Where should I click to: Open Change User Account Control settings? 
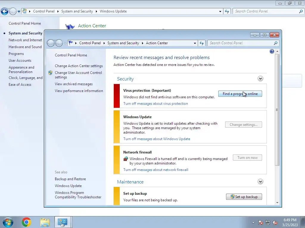pos(78,75)
